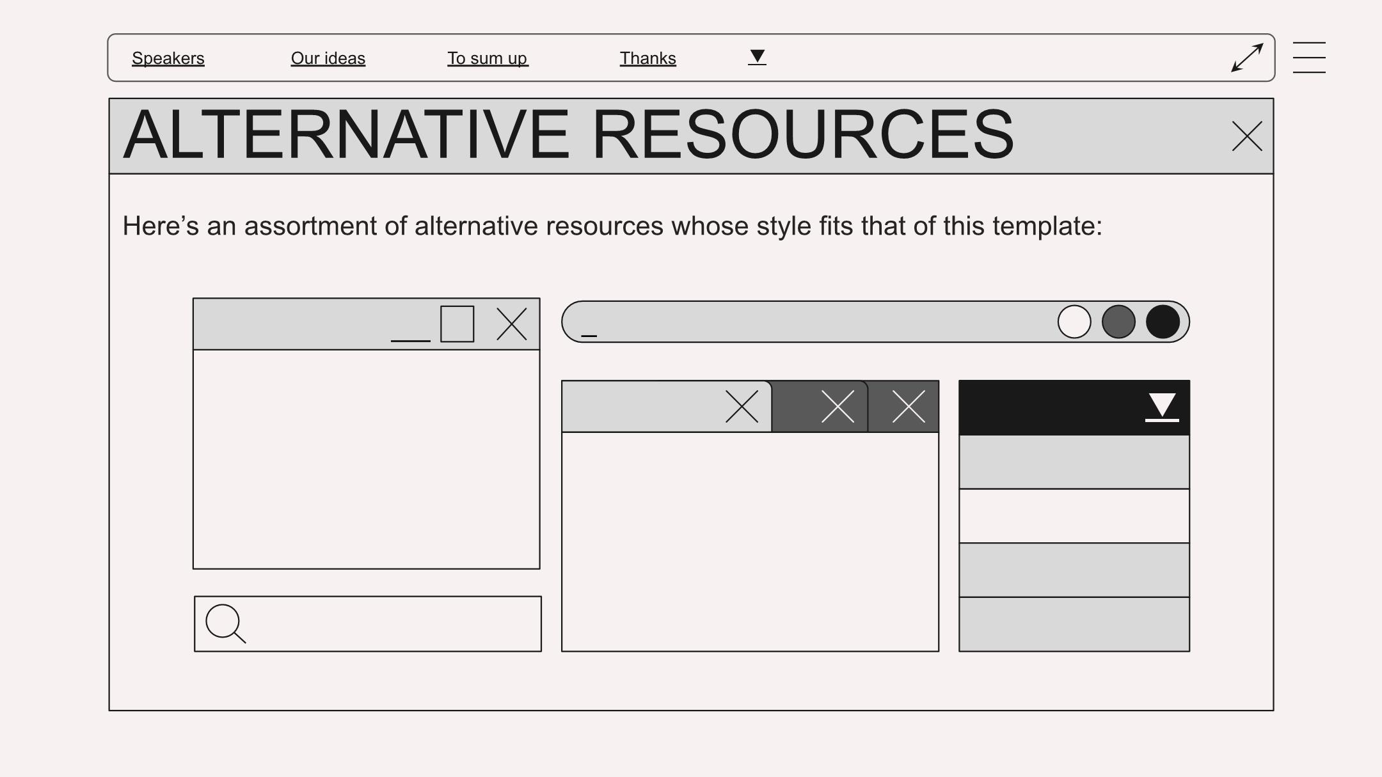Close the rightmost dark gray tab

(909, 407)
